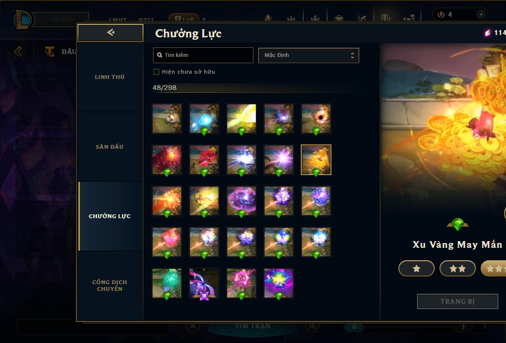Pick the red explosion boom icon
The height and width of the screenshot is (343, 506).
[x=167, y=160]
